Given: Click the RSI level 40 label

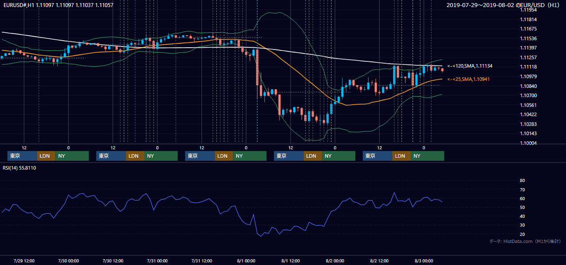Looking at the screenshot, I should click(x=522, y=216).
